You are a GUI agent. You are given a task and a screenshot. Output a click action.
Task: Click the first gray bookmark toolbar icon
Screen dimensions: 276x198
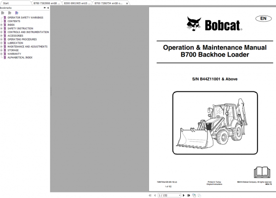coord(3,13)
